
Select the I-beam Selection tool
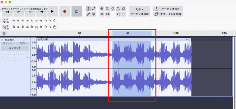coord(88,9)
